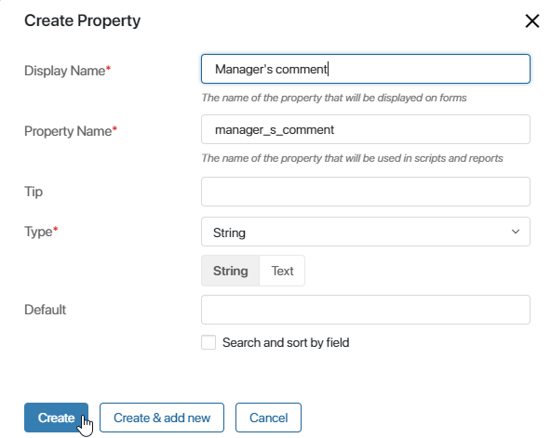
Task: Select the String subtype option
Action: click(x=230, y=271)
